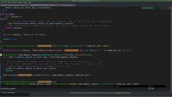Open the File menu
The image size is (172, 97).
(2, 2)
